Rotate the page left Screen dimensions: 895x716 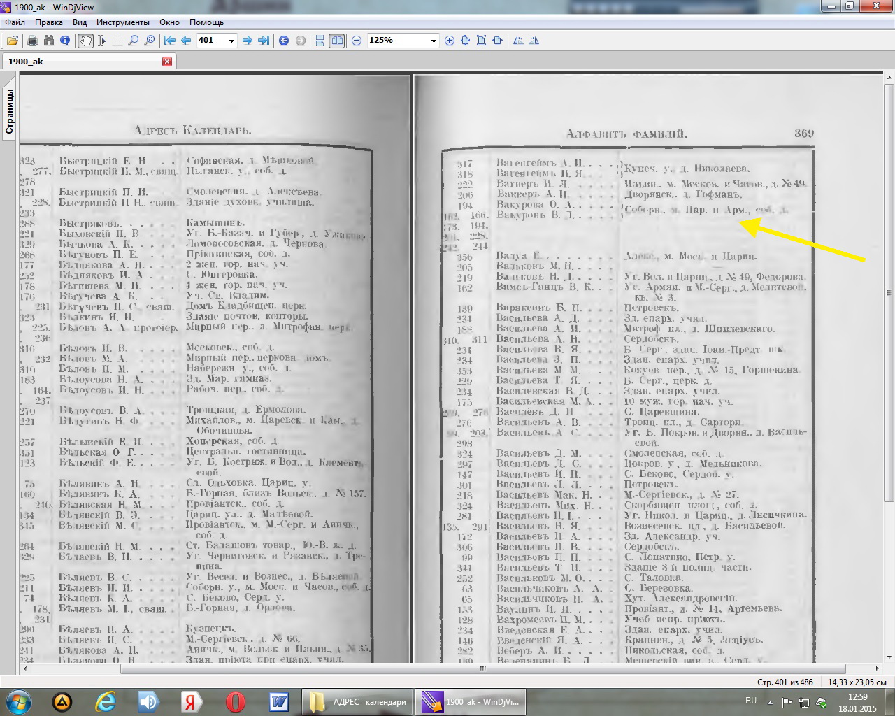coord(518,41)
